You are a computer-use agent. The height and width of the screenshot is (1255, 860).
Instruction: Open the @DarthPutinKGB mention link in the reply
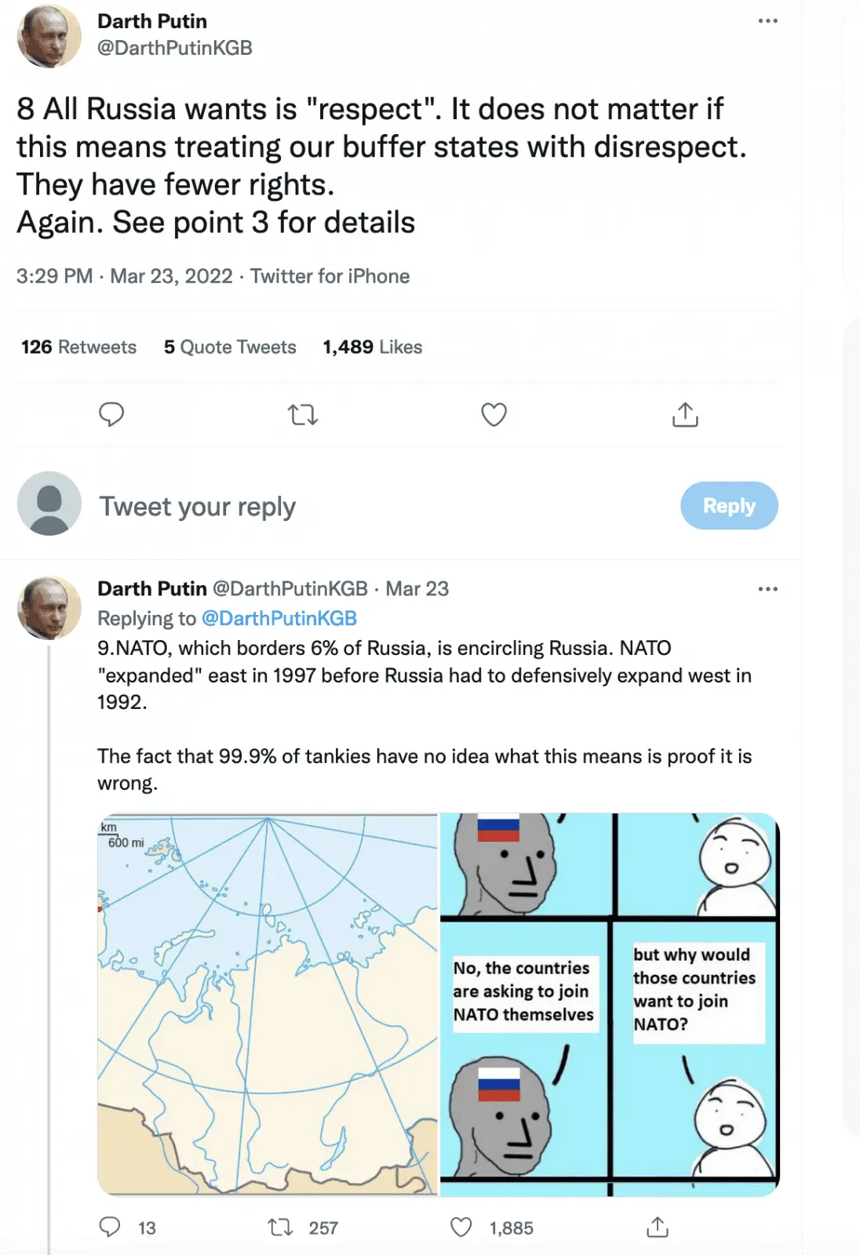tap(279, 618)
